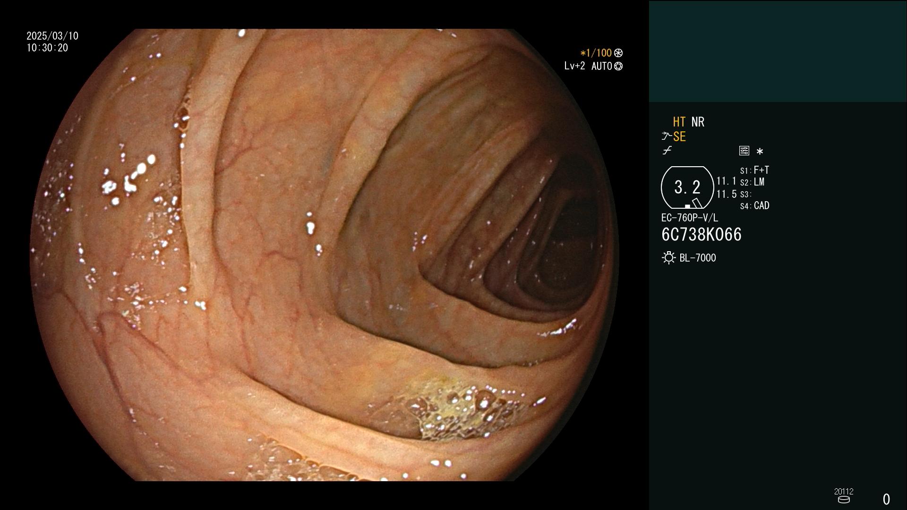The width and height of the screenshot is (907, 510).
Task: Click the empty S3: switch assignment
Action: [x=745, y=195]
